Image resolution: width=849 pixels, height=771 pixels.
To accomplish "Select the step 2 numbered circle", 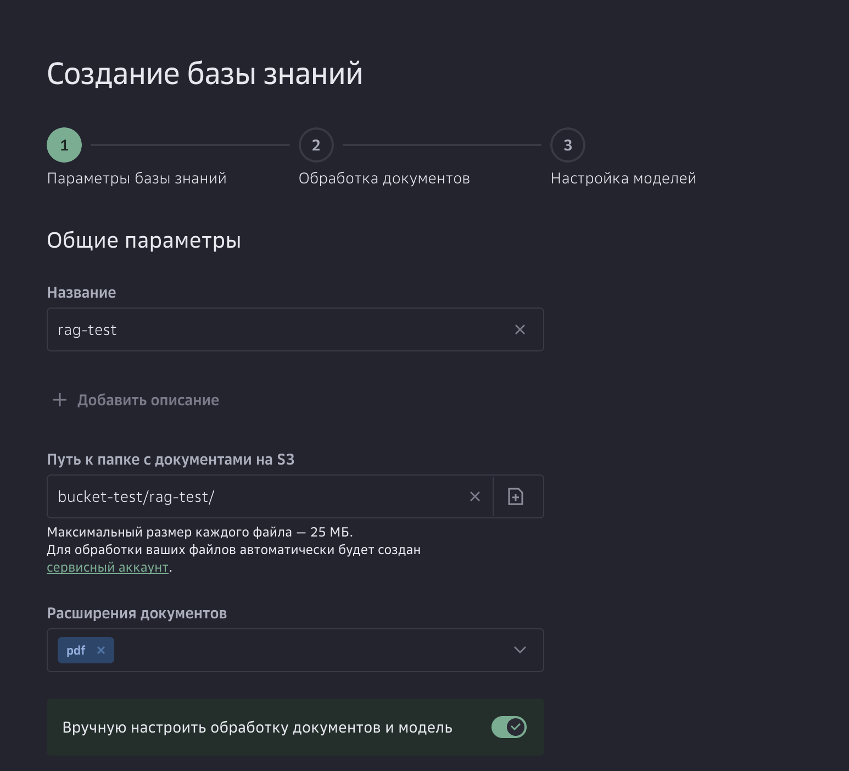I will click(x=316, y=145).
